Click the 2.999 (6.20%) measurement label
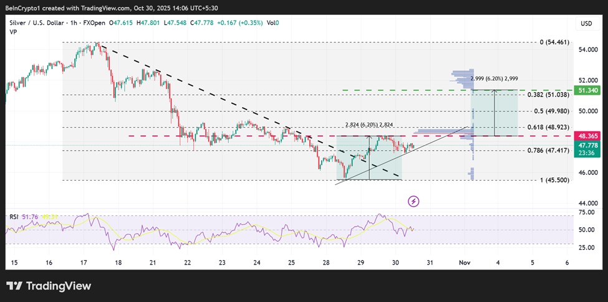 click(x=494, y=78)
